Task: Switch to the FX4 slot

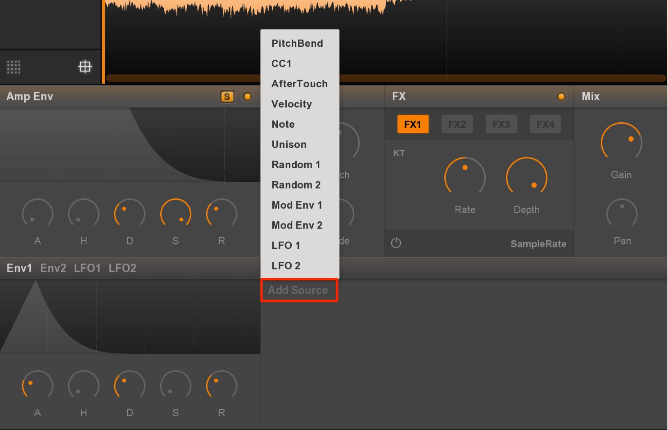Action: pyautogui.click(x=545, y=124)
